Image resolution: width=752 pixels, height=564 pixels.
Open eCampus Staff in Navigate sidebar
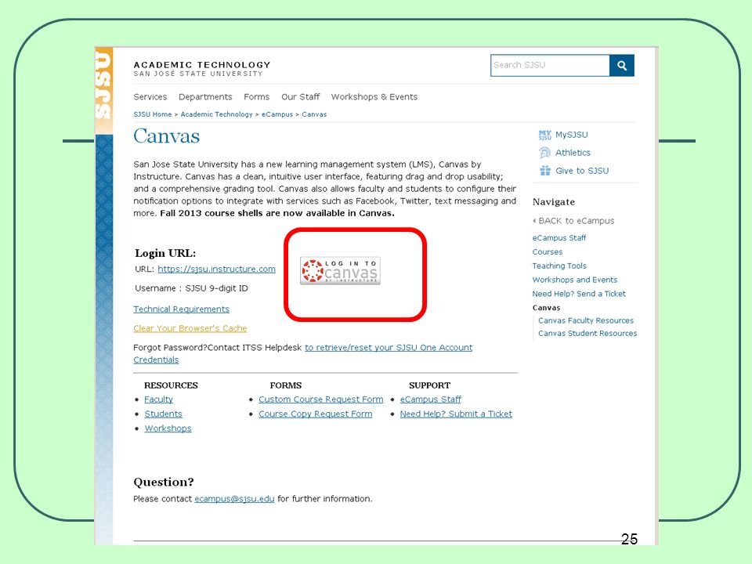tap(559, 238)
